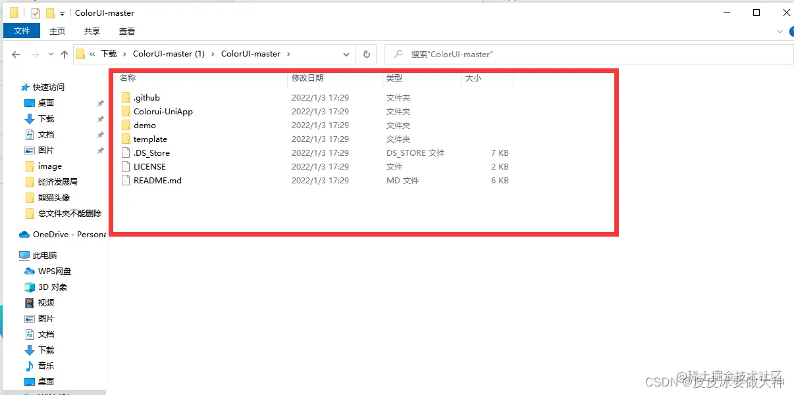
Task: Select the LICENSE file icon
Action: point(126,167)
